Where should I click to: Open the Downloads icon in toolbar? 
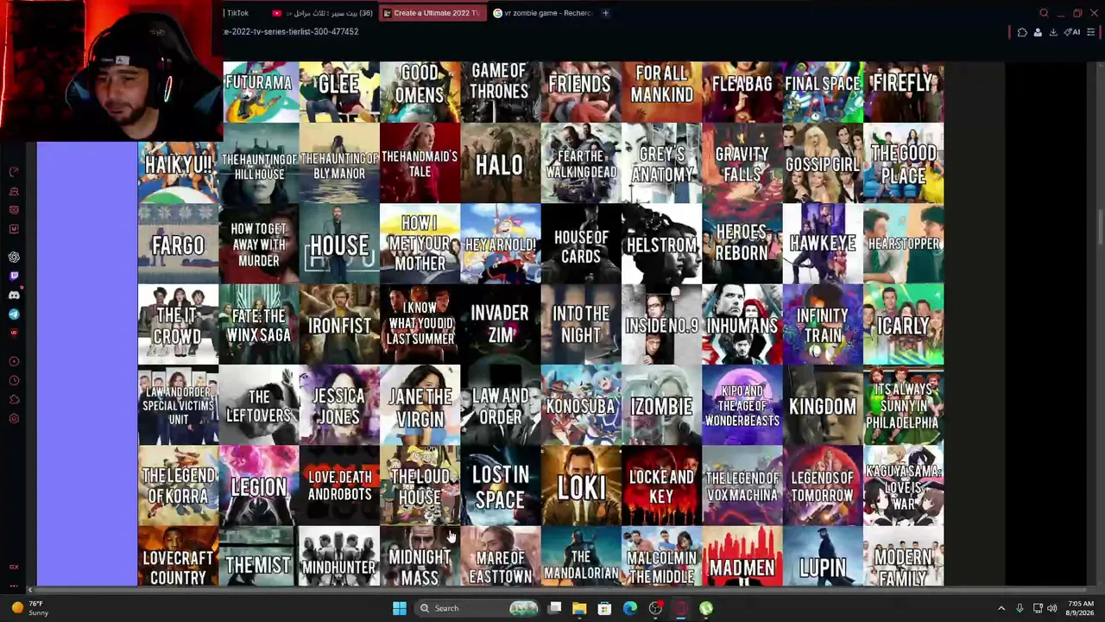tap(1053, 33)
